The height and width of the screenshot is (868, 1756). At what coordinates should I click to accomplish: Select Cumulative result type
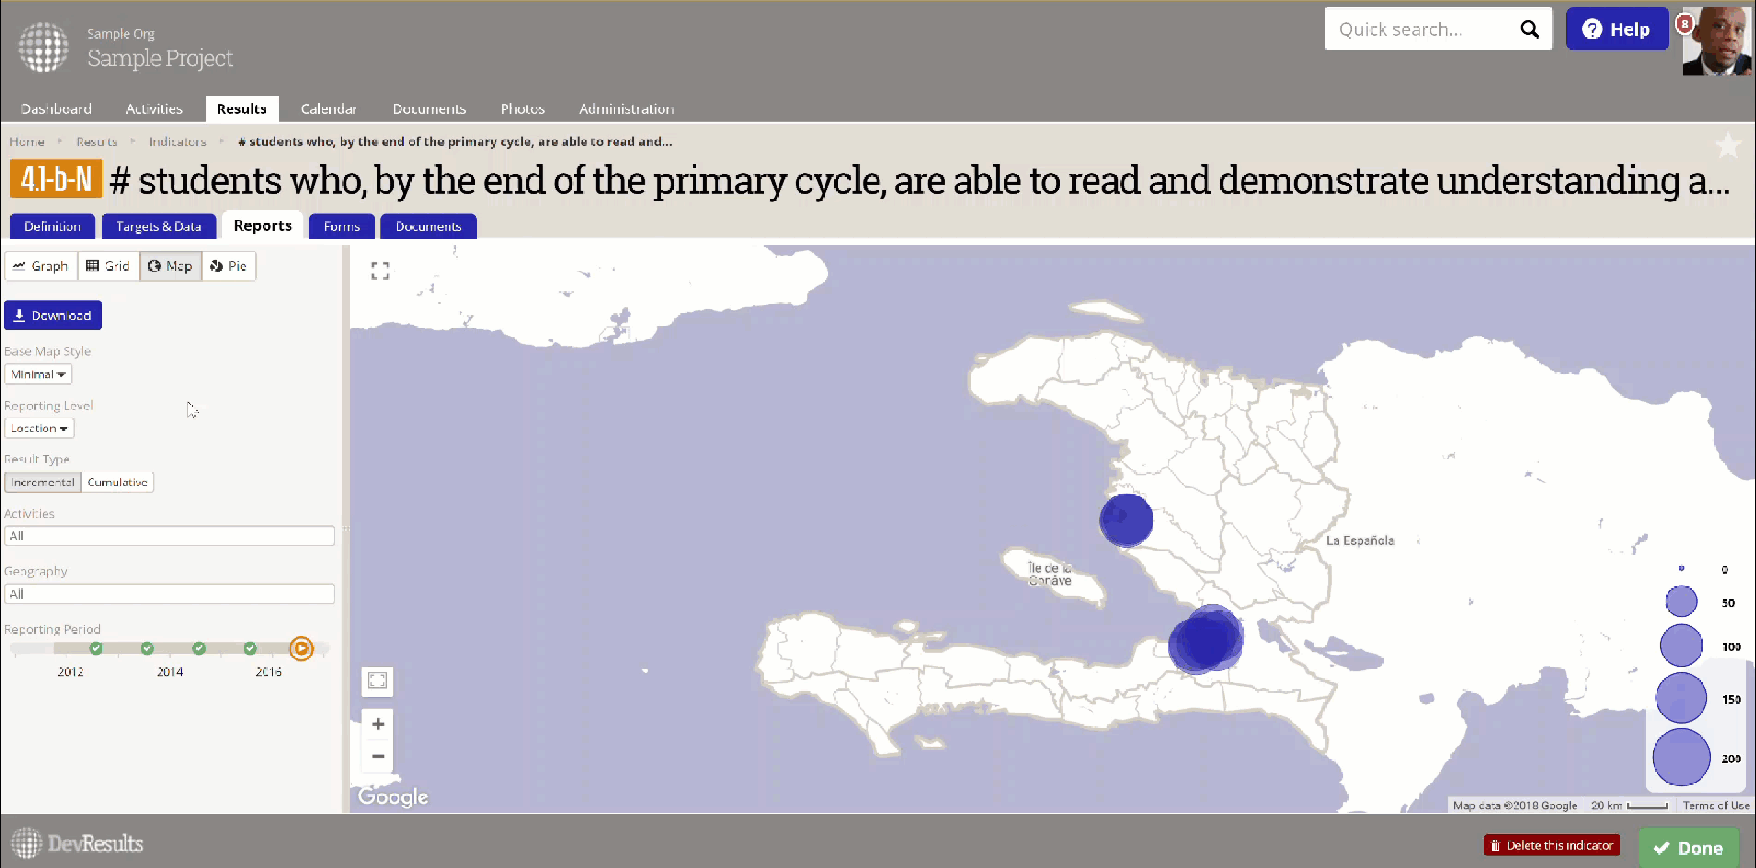click(117, 482)
